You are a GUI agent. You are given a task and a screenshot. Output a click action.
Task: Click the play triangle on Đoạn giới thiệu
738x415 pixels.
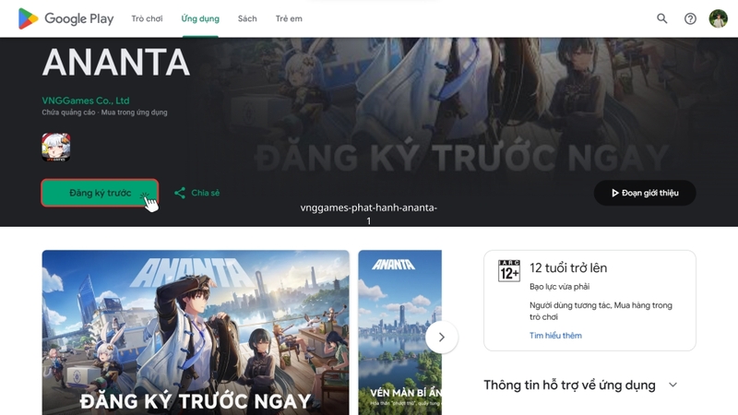click(x=614, y=193)
